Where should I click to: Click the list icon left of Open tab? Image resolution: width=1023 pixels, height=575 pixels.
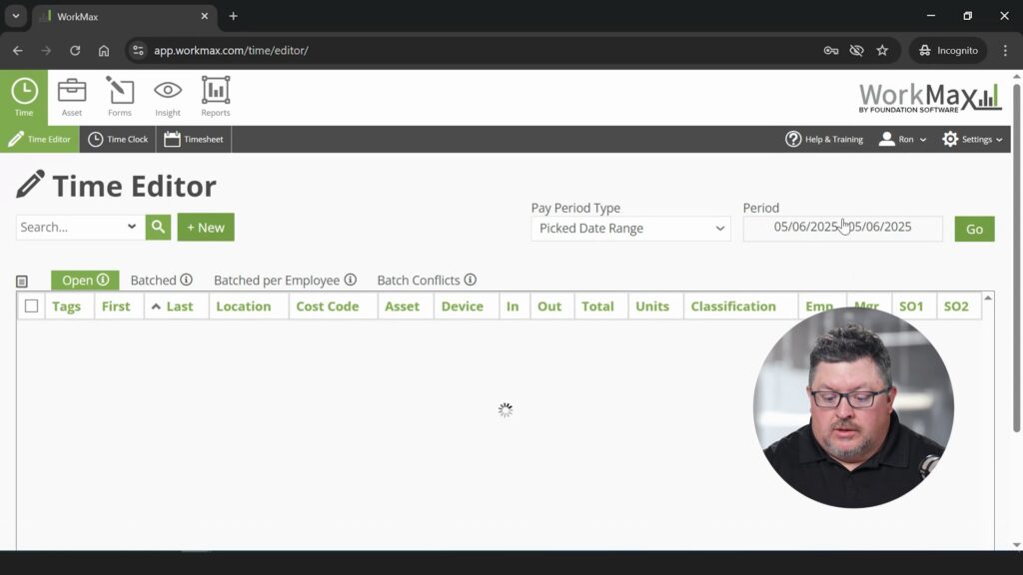[22, 282]
